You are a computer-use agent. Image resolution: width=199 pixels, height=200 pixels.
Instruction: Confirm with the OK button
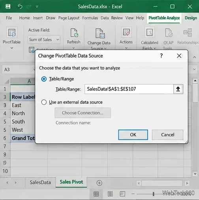pyautogui.click(x=133, y=135)
